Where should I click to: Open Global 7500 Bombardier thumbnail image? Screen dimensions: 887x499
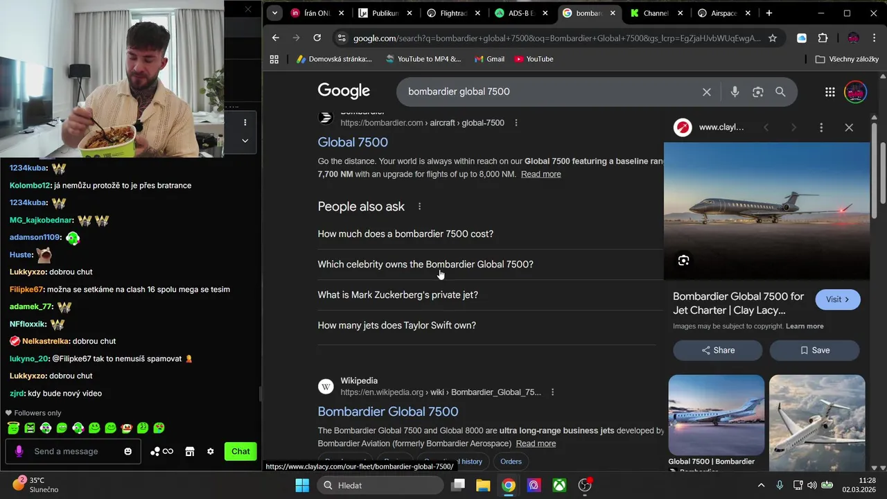[717, 414]
